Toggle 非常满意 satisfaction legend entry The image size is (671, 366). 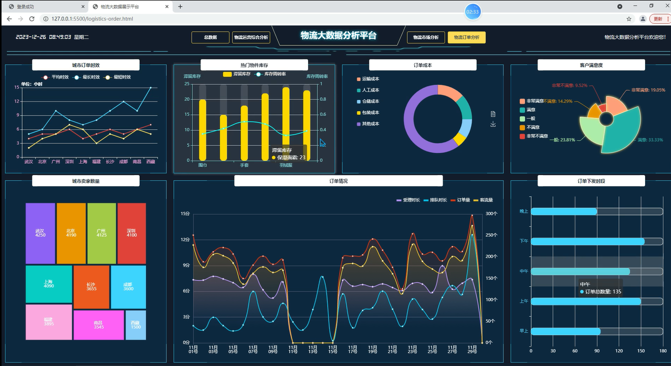click(x=531, y=102)
